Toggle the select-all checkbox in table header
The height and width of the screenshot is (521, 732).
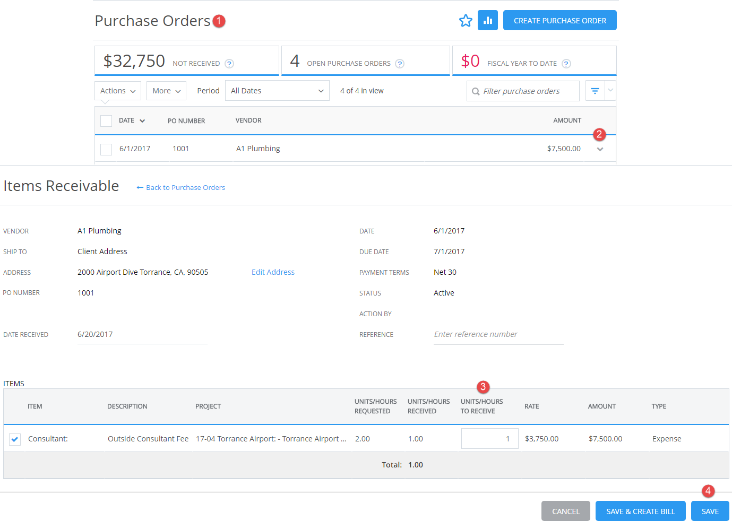(x=106, y=121)
